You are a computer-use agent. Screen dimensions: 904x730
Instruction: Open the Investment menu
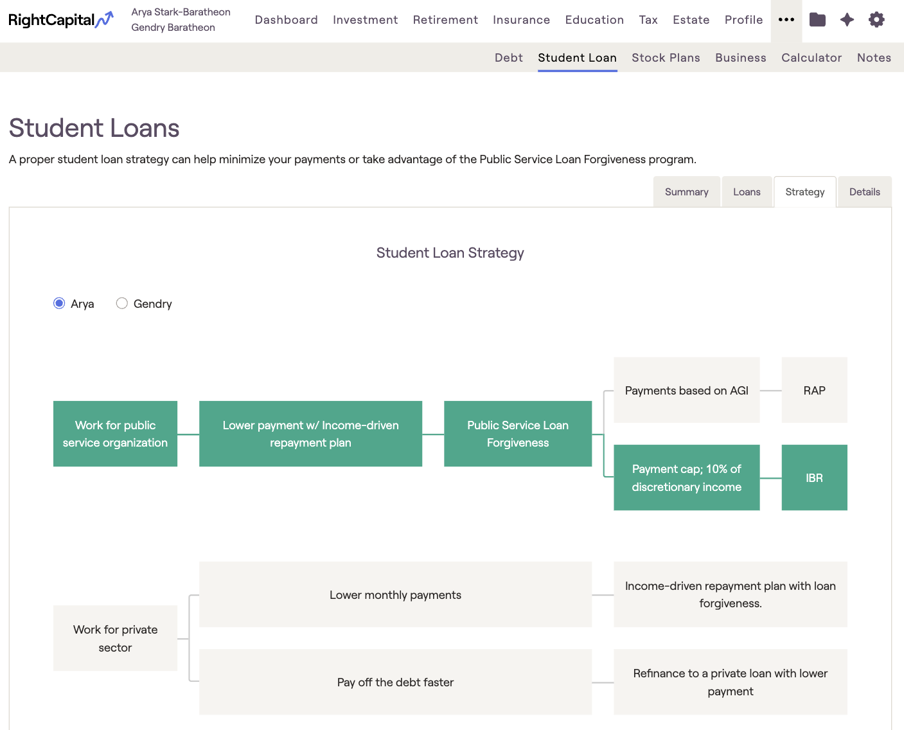tap(366, 20)
